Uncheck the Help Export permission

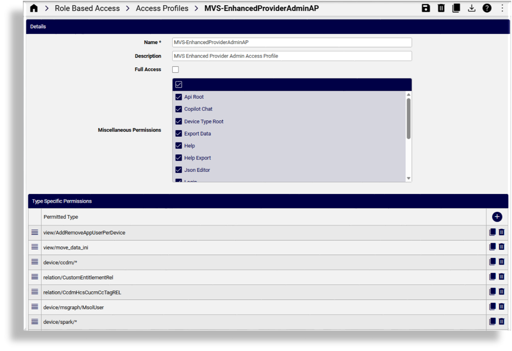pyautogui.click(x=179, y=158)
